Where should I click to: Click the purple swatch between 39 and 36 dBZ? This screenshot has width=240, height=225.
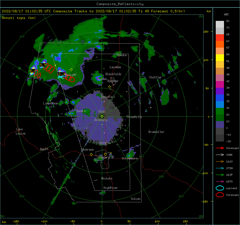(x=220, y=91)
